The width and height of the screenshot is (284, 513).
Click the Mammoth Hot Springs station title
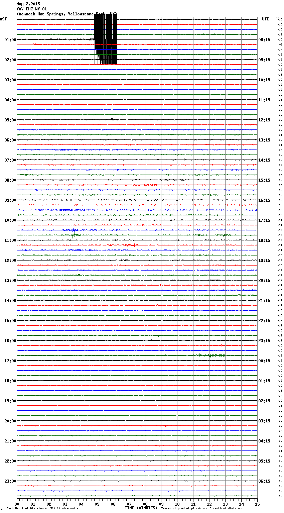click(x=67, y=14)
